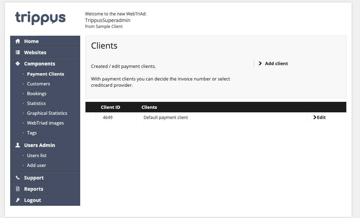This screenshot has width=360, height=218.
Task: Click the Reports document icon
Action: pos(18,189)
